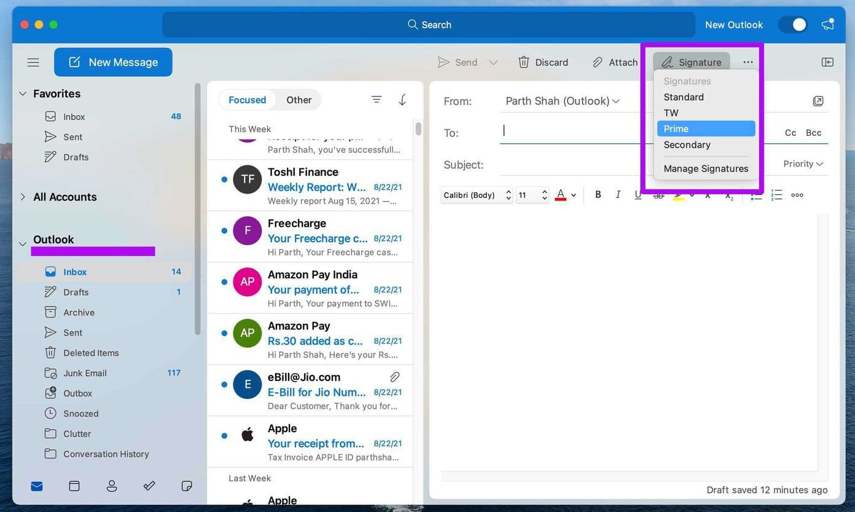The image size is (855, 512).
Task: Open Conversation History folder
Action: [x=106, y=454]
